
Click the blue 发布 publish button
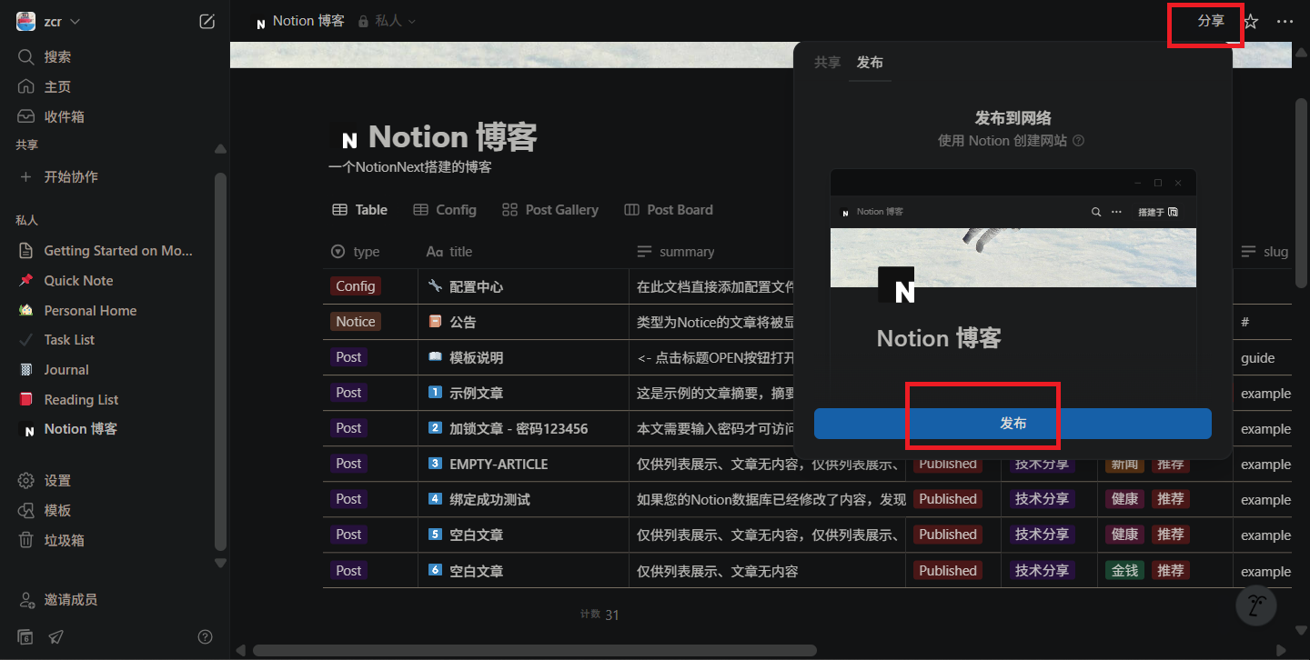(x=1013, y=424)
